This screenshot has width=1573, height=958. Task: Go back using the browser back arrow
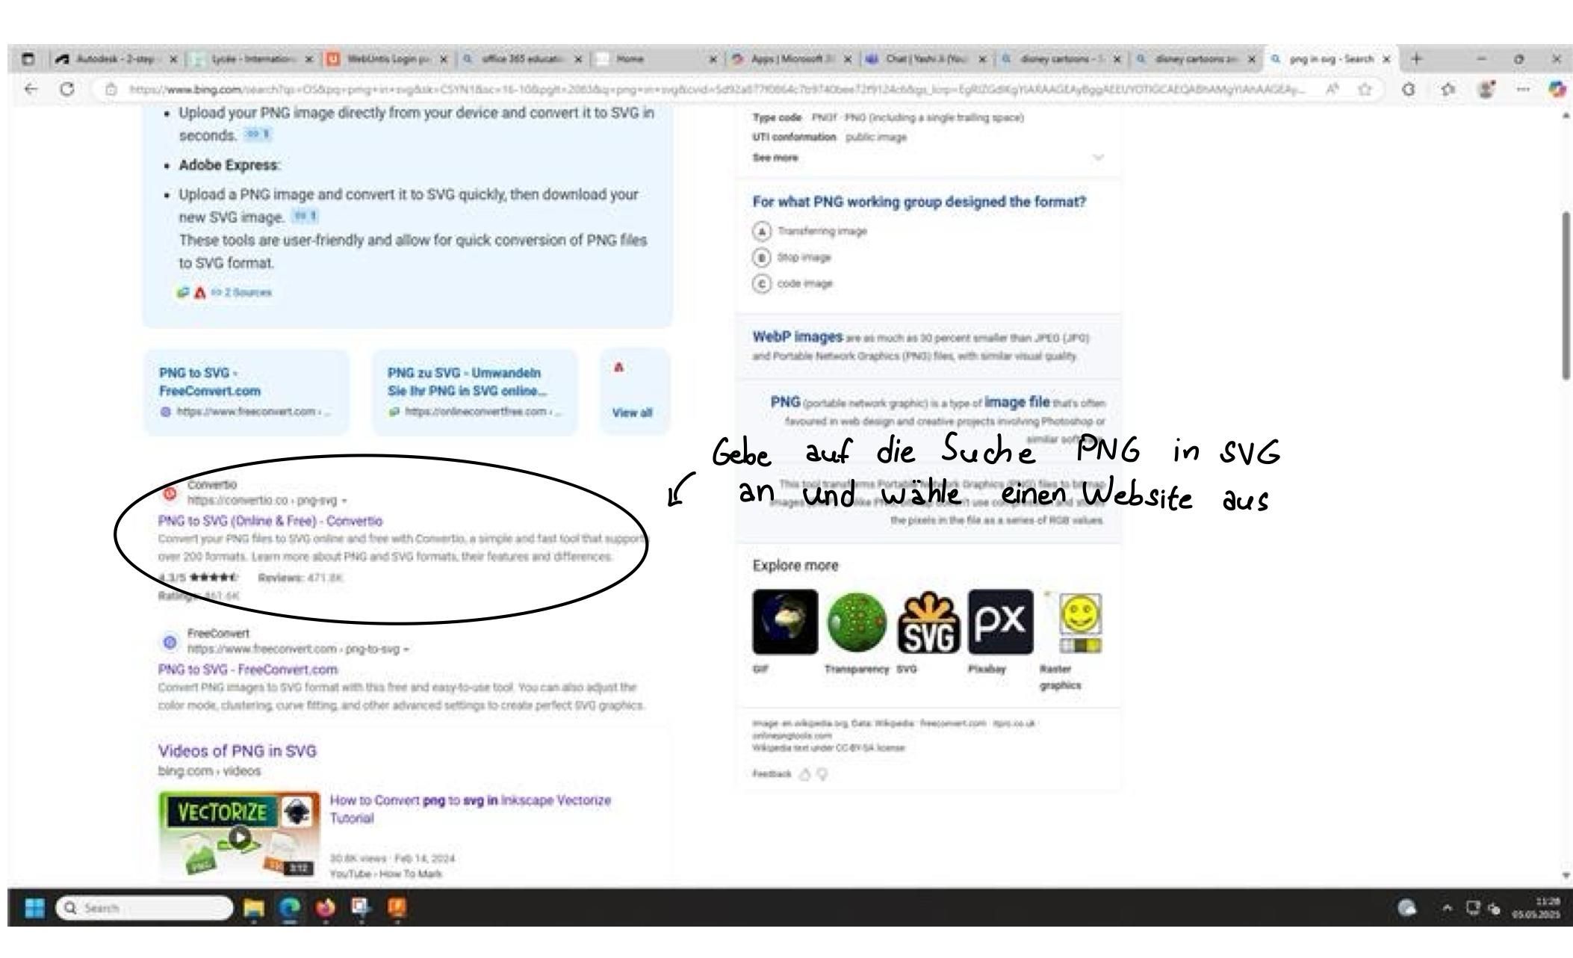point(30,89)
